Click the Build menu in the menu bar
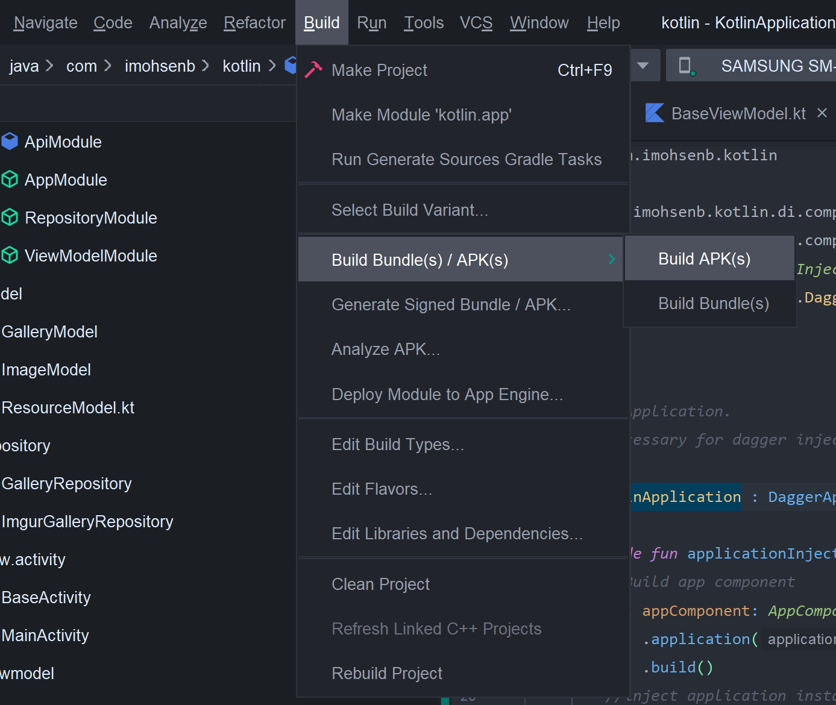Image resolution: width=836 pixels, height=705 pixels. point(322,23)
